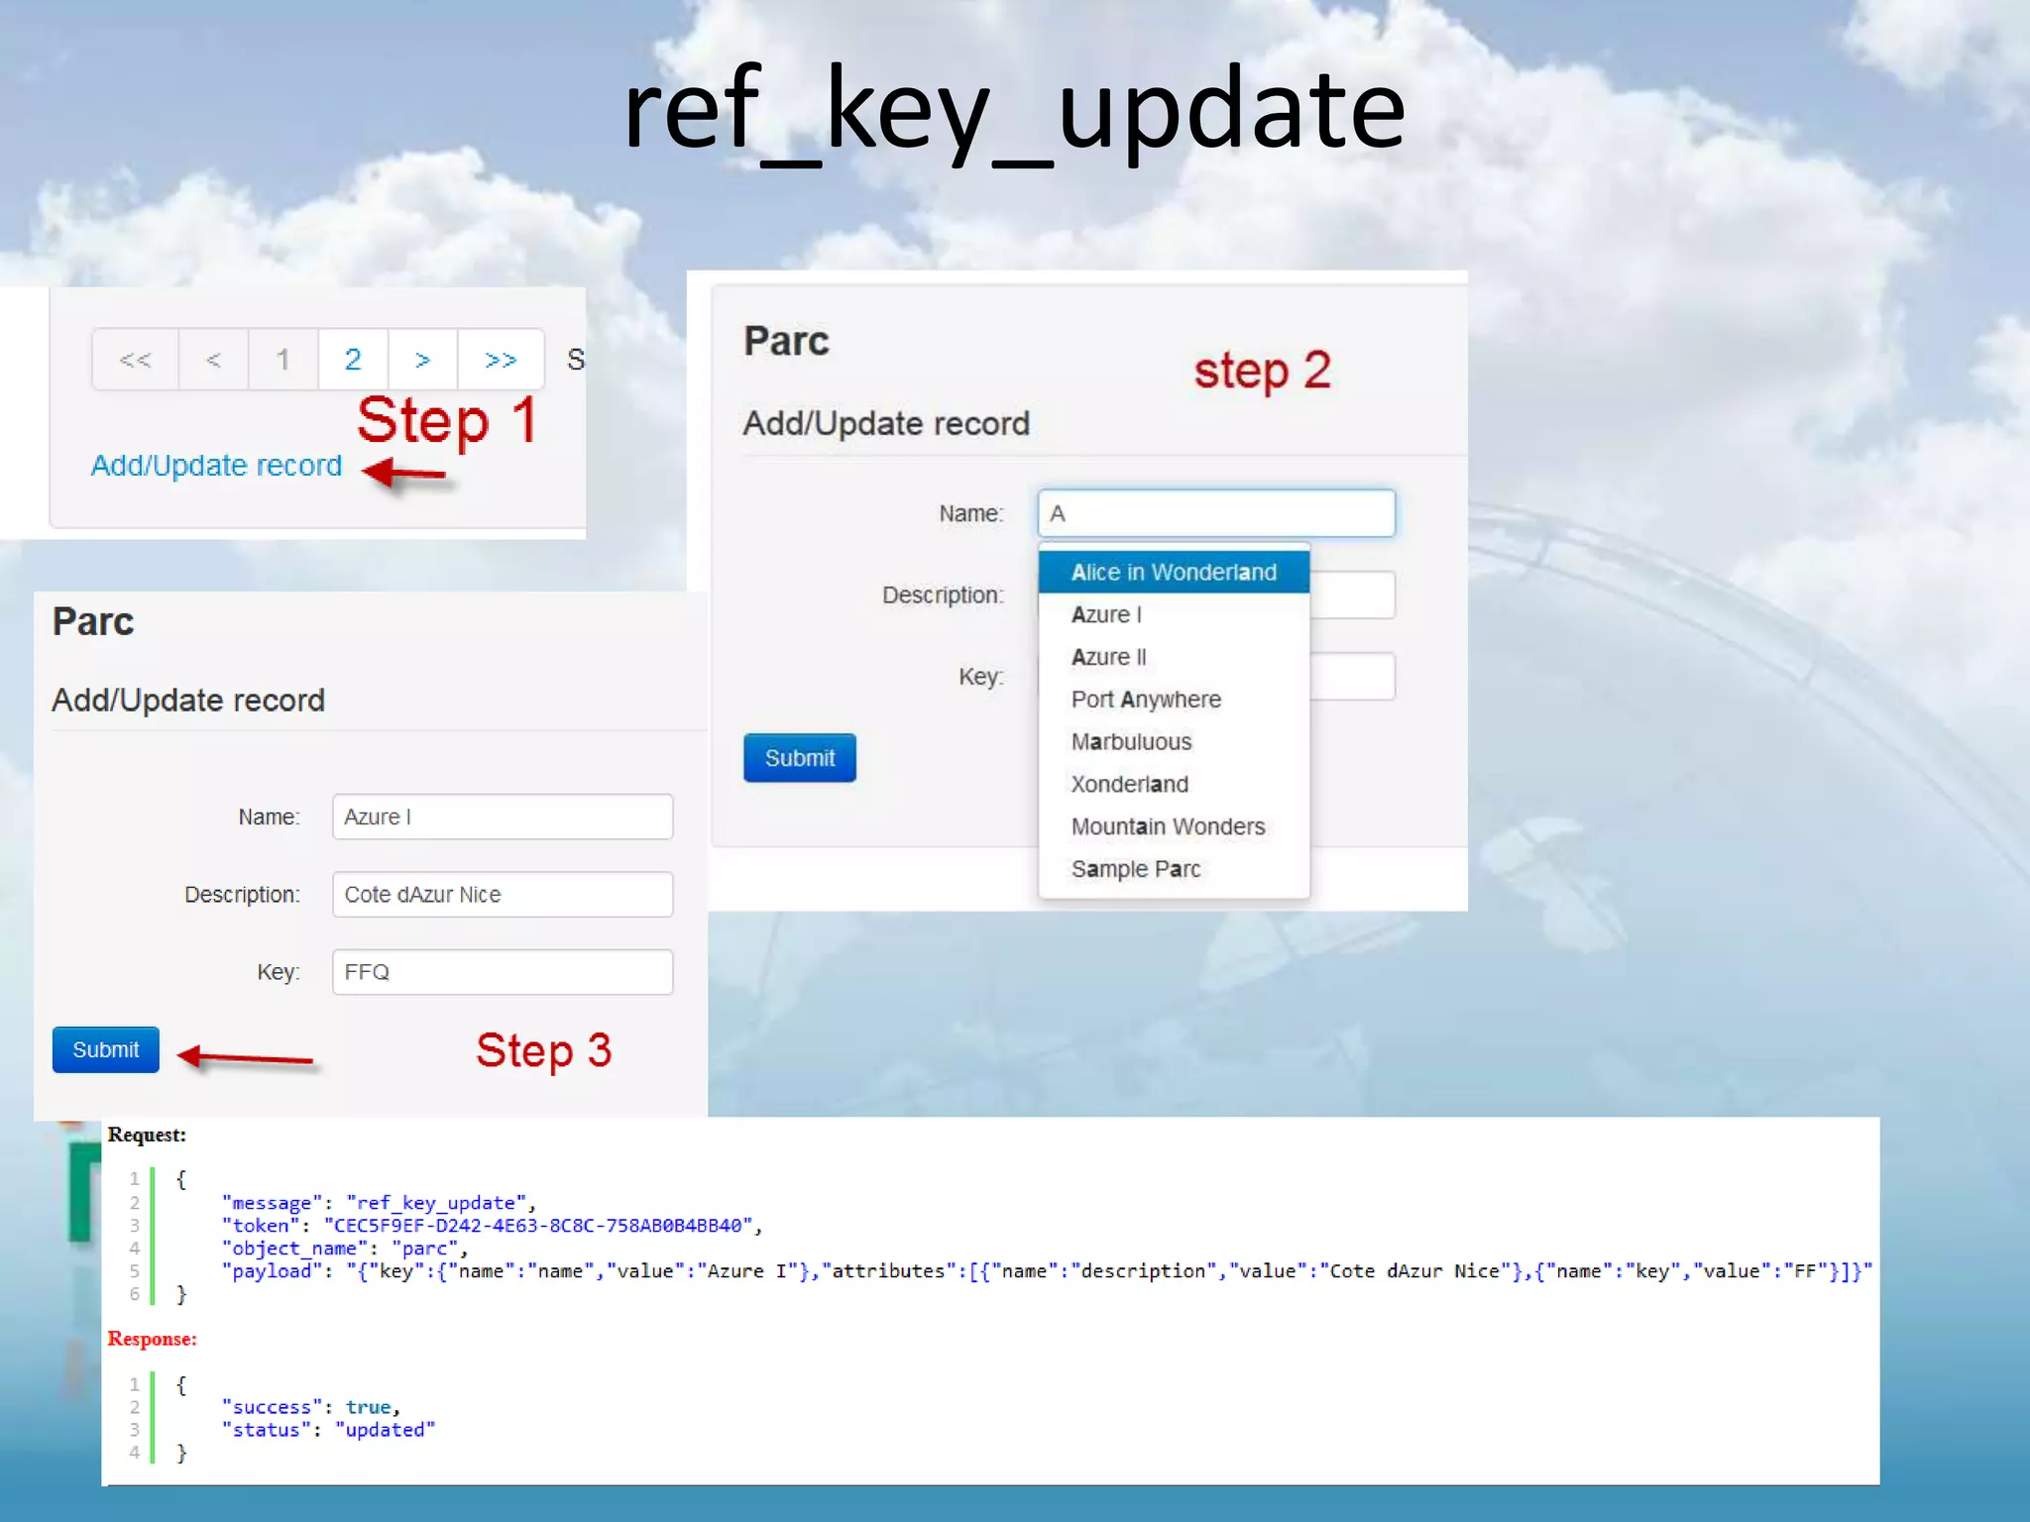Click the "object_name": "parc" line
Viewport: 2030px width, 1522px height.
pyautogui.click(x=344, y=1249)
